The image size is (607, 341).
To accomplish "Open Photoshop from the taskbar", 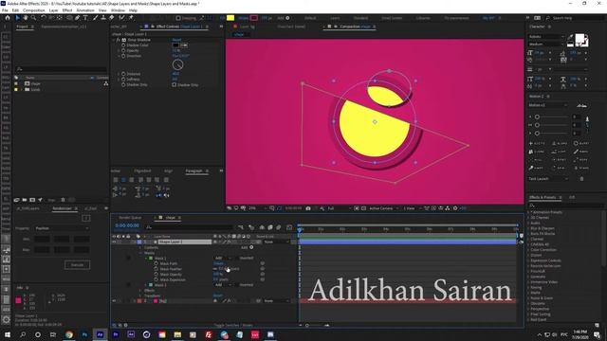I will coord(84,334).
